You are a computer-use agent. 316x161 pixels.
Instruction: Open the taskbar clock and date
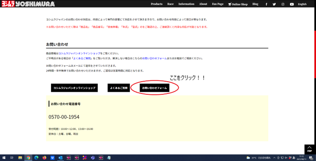[302, 157]
